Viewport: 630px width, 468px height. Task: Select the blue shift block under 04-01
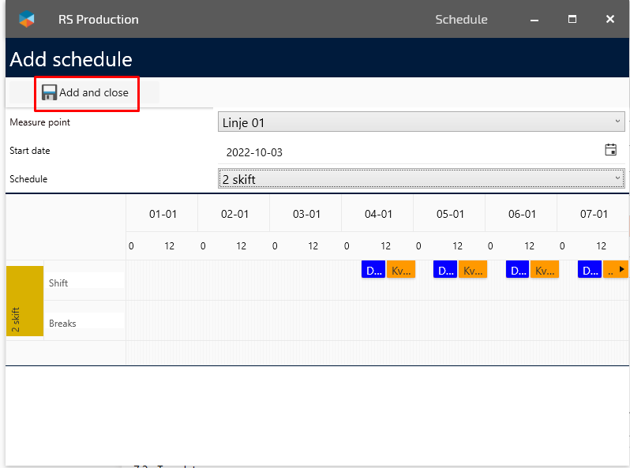[x=373, y=270]
